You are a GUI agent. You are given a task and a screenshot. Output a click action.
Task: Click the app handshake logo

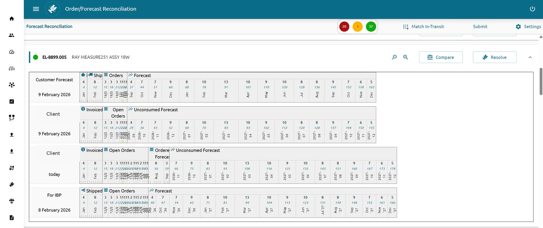coord(52,9)
